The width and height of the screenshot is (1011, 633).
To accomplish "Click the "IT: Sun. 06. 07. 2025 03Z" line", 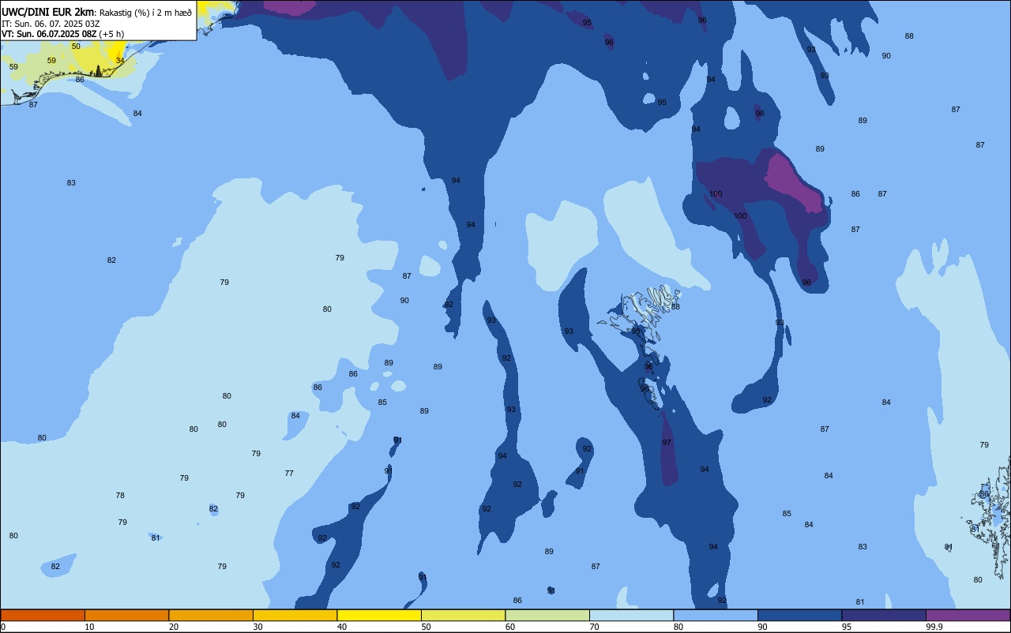I will click(x=51, y=24).
